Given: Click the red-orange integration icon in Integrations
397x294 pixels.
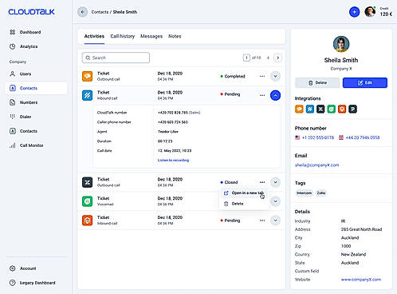Looking at the screenshot, I should 342,109.
